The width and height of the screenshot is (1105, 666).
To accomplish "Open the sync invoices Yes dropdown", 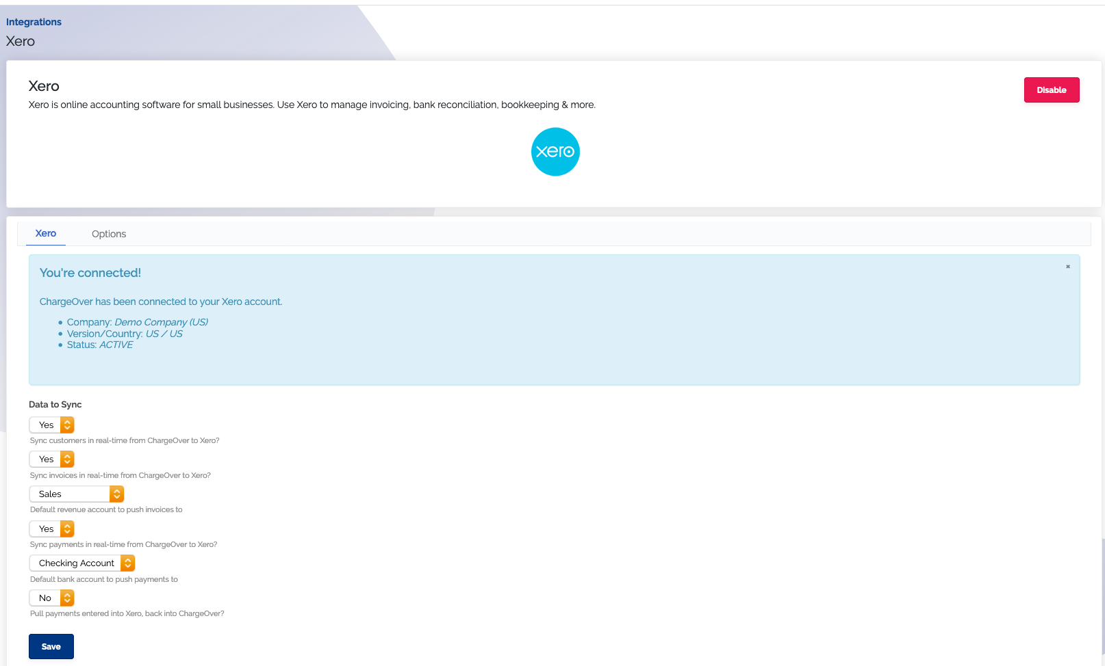I will 52,459.
